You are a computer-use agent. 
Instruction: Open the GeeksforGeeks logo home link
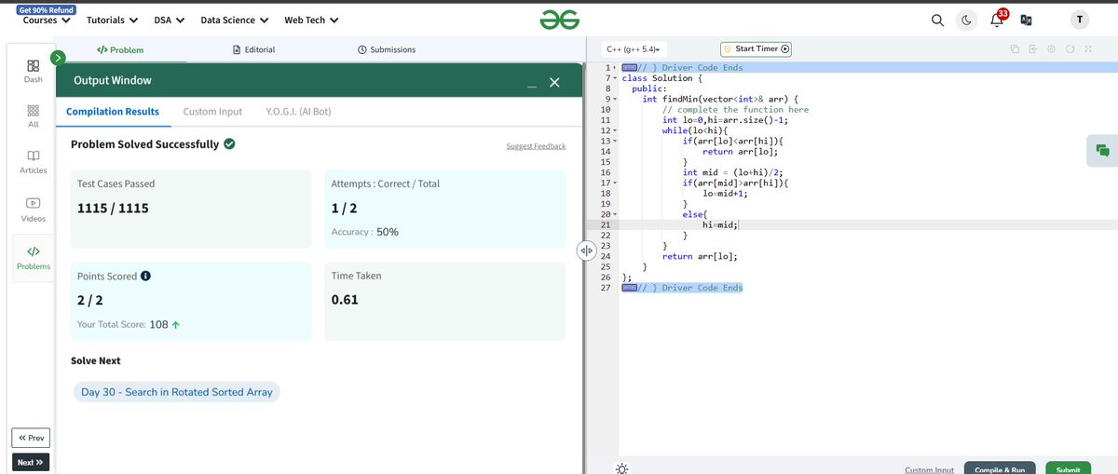point(560,20)
